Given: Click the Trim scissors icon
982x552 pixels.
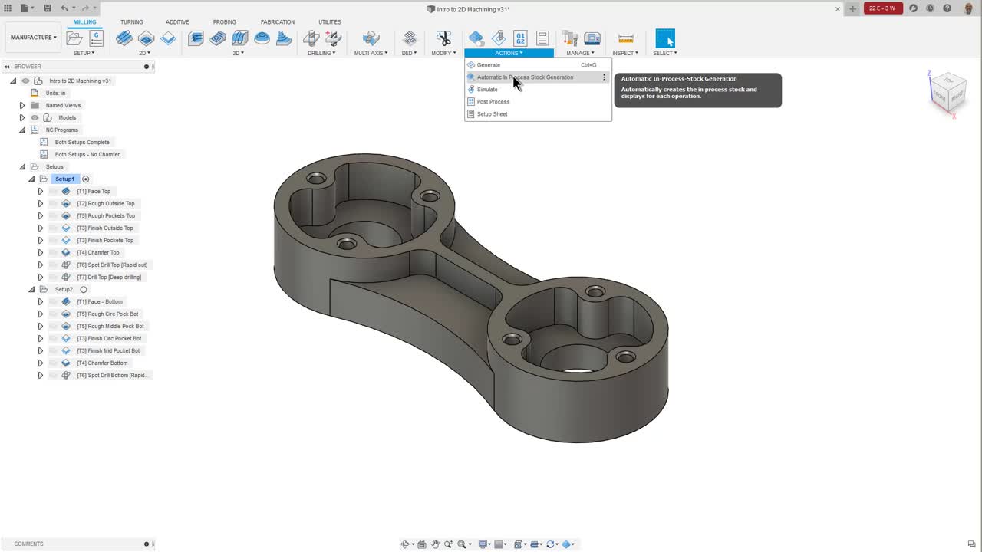Looking at the screenshot, I should (443, 38).
